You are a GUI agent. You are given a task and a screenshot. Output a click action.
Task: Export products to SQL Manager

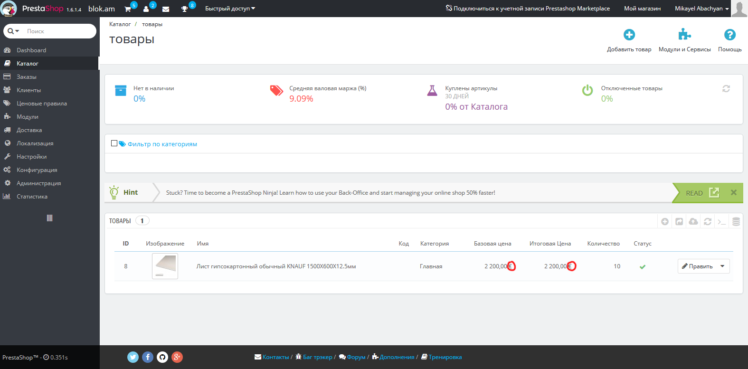pos(736,221)
